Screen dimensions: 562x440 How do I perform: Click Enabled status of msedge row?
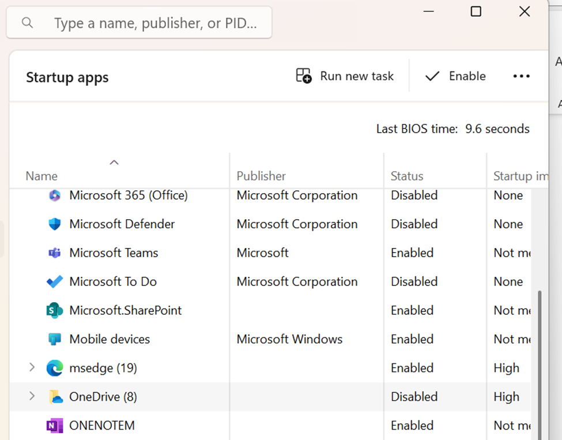[412, 368]
